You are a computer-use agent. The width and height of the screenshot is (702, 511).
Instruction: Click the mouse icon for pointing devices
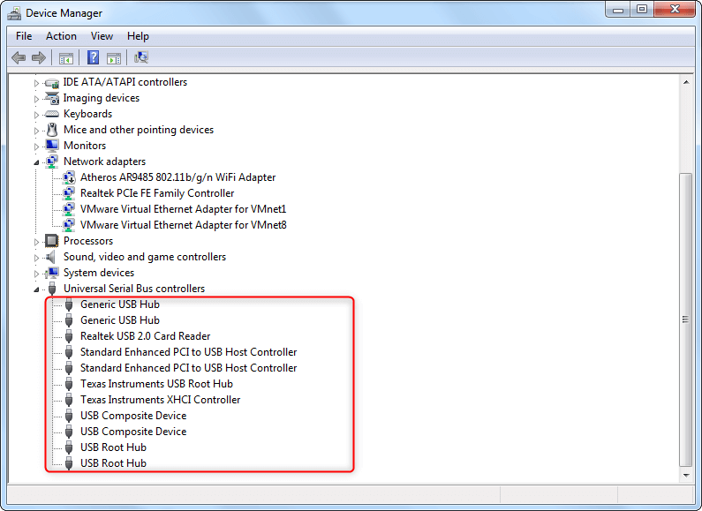[52, 130]
